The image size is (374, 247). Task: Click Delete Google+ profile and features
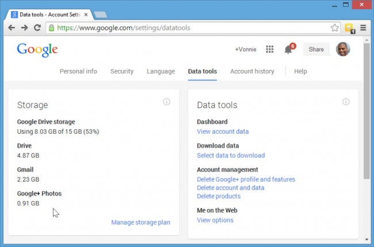tap(246, 179)
